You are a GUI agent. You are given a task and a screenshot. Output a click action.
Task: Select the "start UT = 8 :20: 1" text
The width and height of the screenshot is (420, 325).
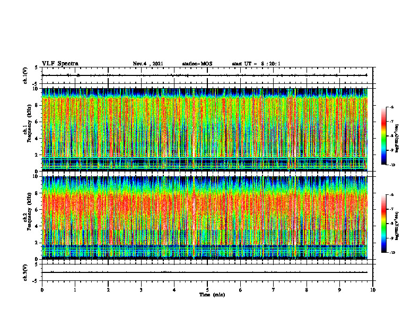(256, 64)
